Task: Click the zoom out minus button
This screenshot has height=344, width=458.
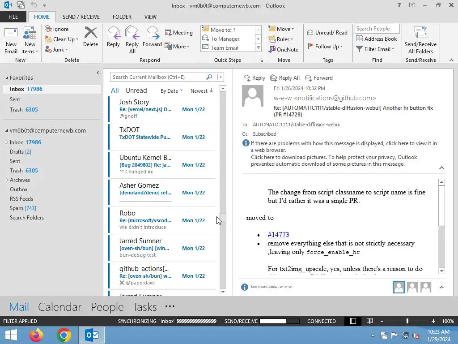Action: point(382,321)
